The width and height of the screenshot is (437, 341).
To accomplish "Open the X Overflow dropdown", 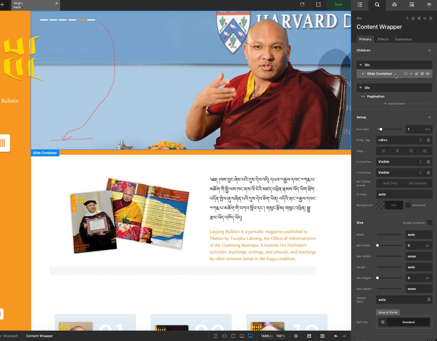I will pyautogui.click(x=399, y=162).
